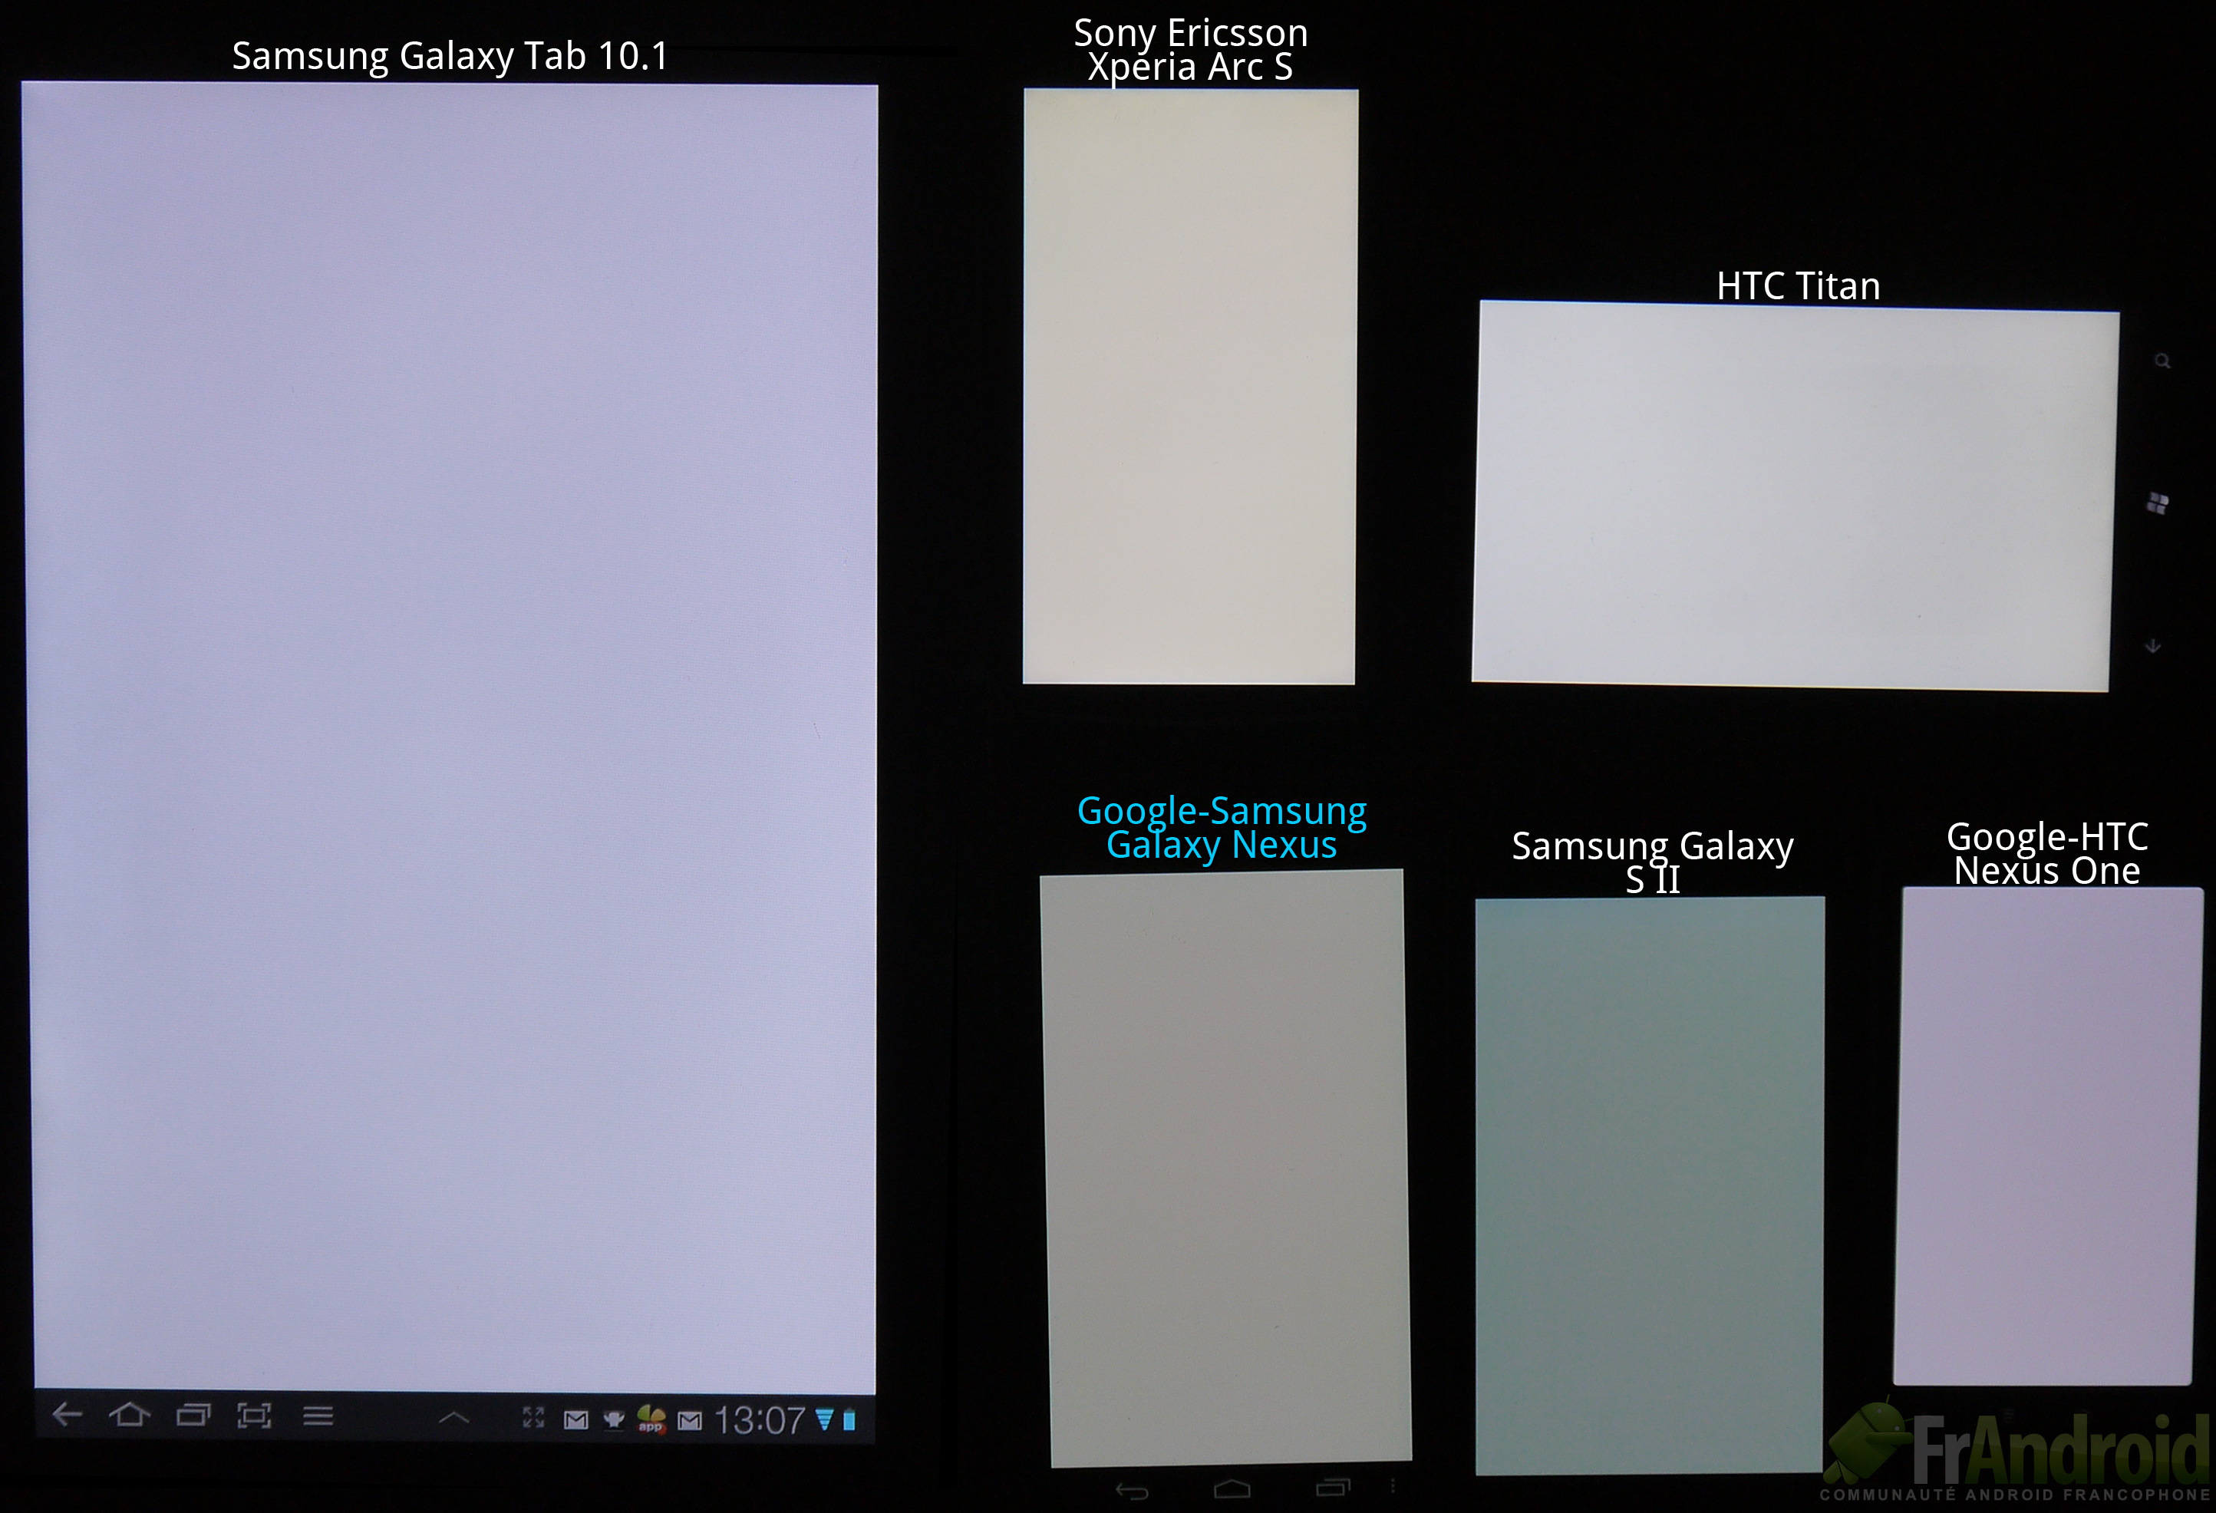Open the Gmail notification left of the android figure
Screen dimensions: 2216x1513
point(576,1420)
